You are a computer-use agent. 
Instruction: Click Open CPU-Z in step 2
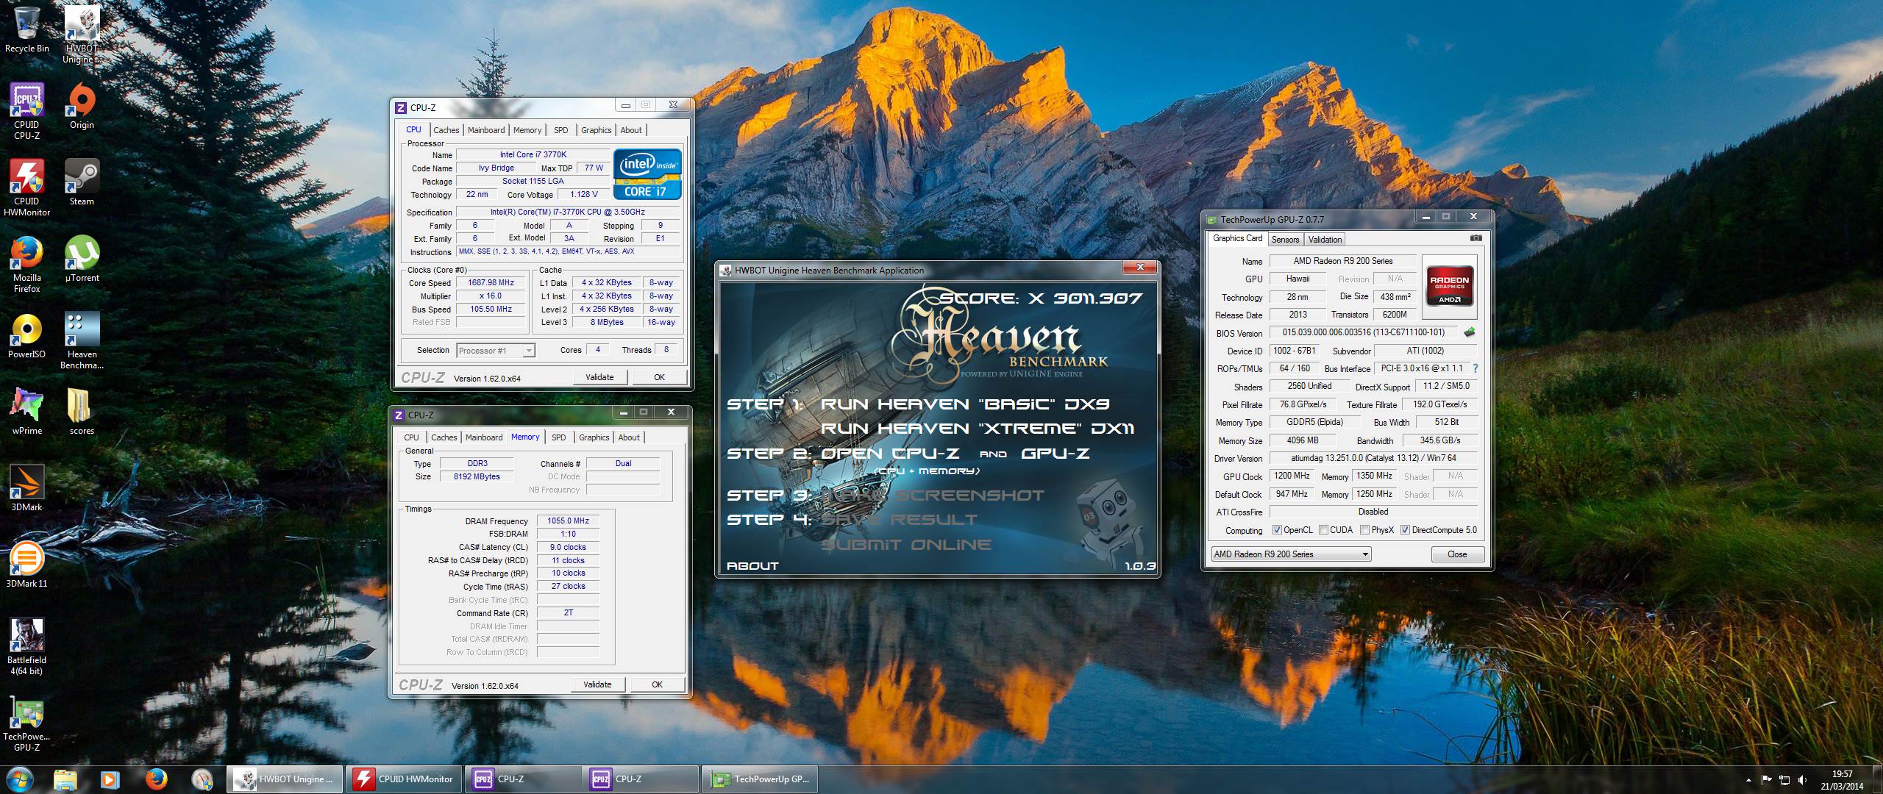890,454
